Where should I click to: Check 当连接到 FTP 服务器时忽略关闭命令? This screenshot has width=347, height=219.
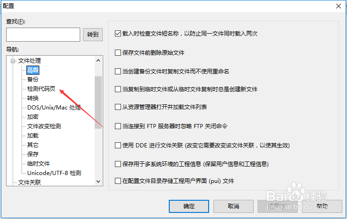(118, 126)
